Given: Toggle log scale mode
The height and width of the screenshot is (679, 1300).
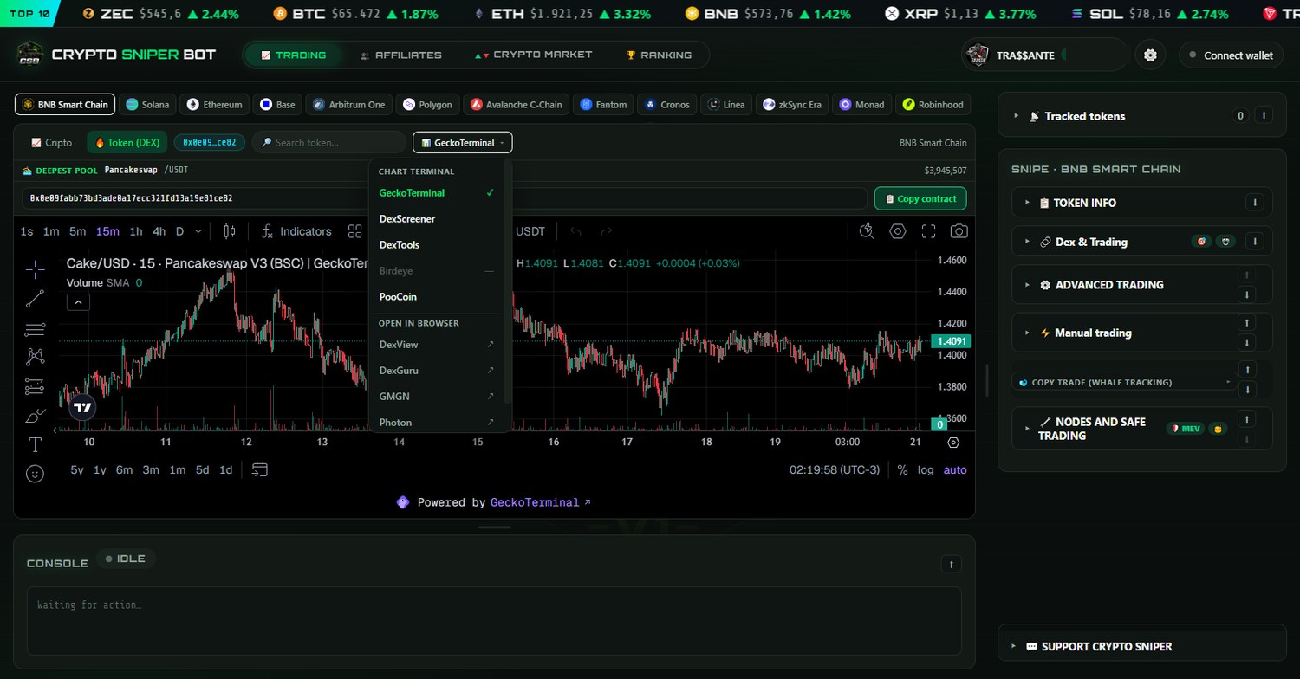Looking at the screenshot, I should tap(926, 470).
